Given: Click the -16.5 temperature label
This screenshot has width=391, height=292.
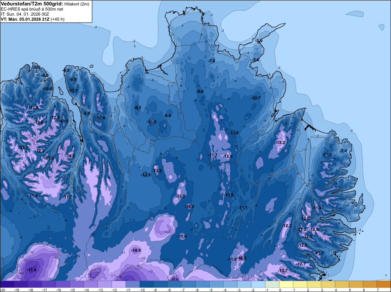Looking at the screenshot, I should click(x=241, y=258).
